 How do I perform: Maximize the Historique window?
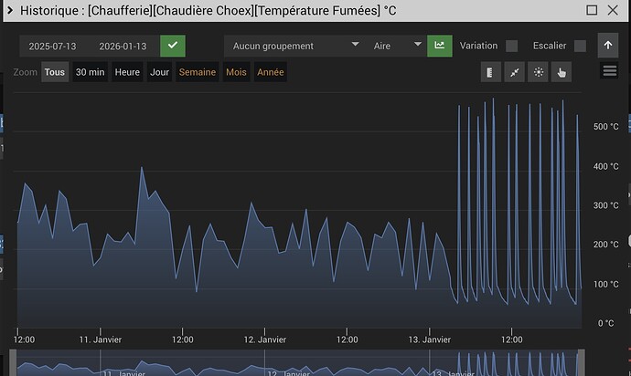[x=592, y=10]
